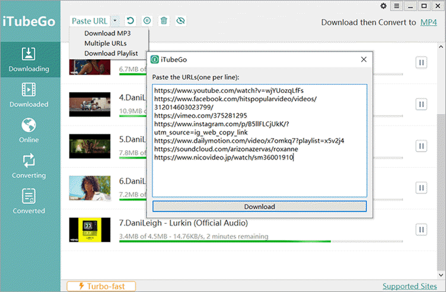The height and width of the screenshot is (292, 446).
Task: Click the facebook.com URL line in dialog
Action: (235, 103)
